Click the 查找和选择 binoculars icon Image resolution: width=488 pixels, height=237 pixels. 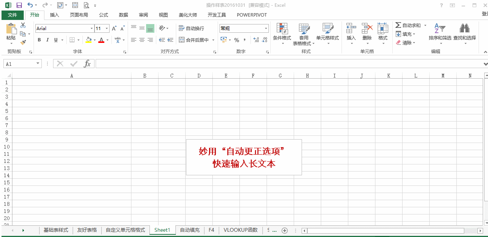tap(464, 29)
